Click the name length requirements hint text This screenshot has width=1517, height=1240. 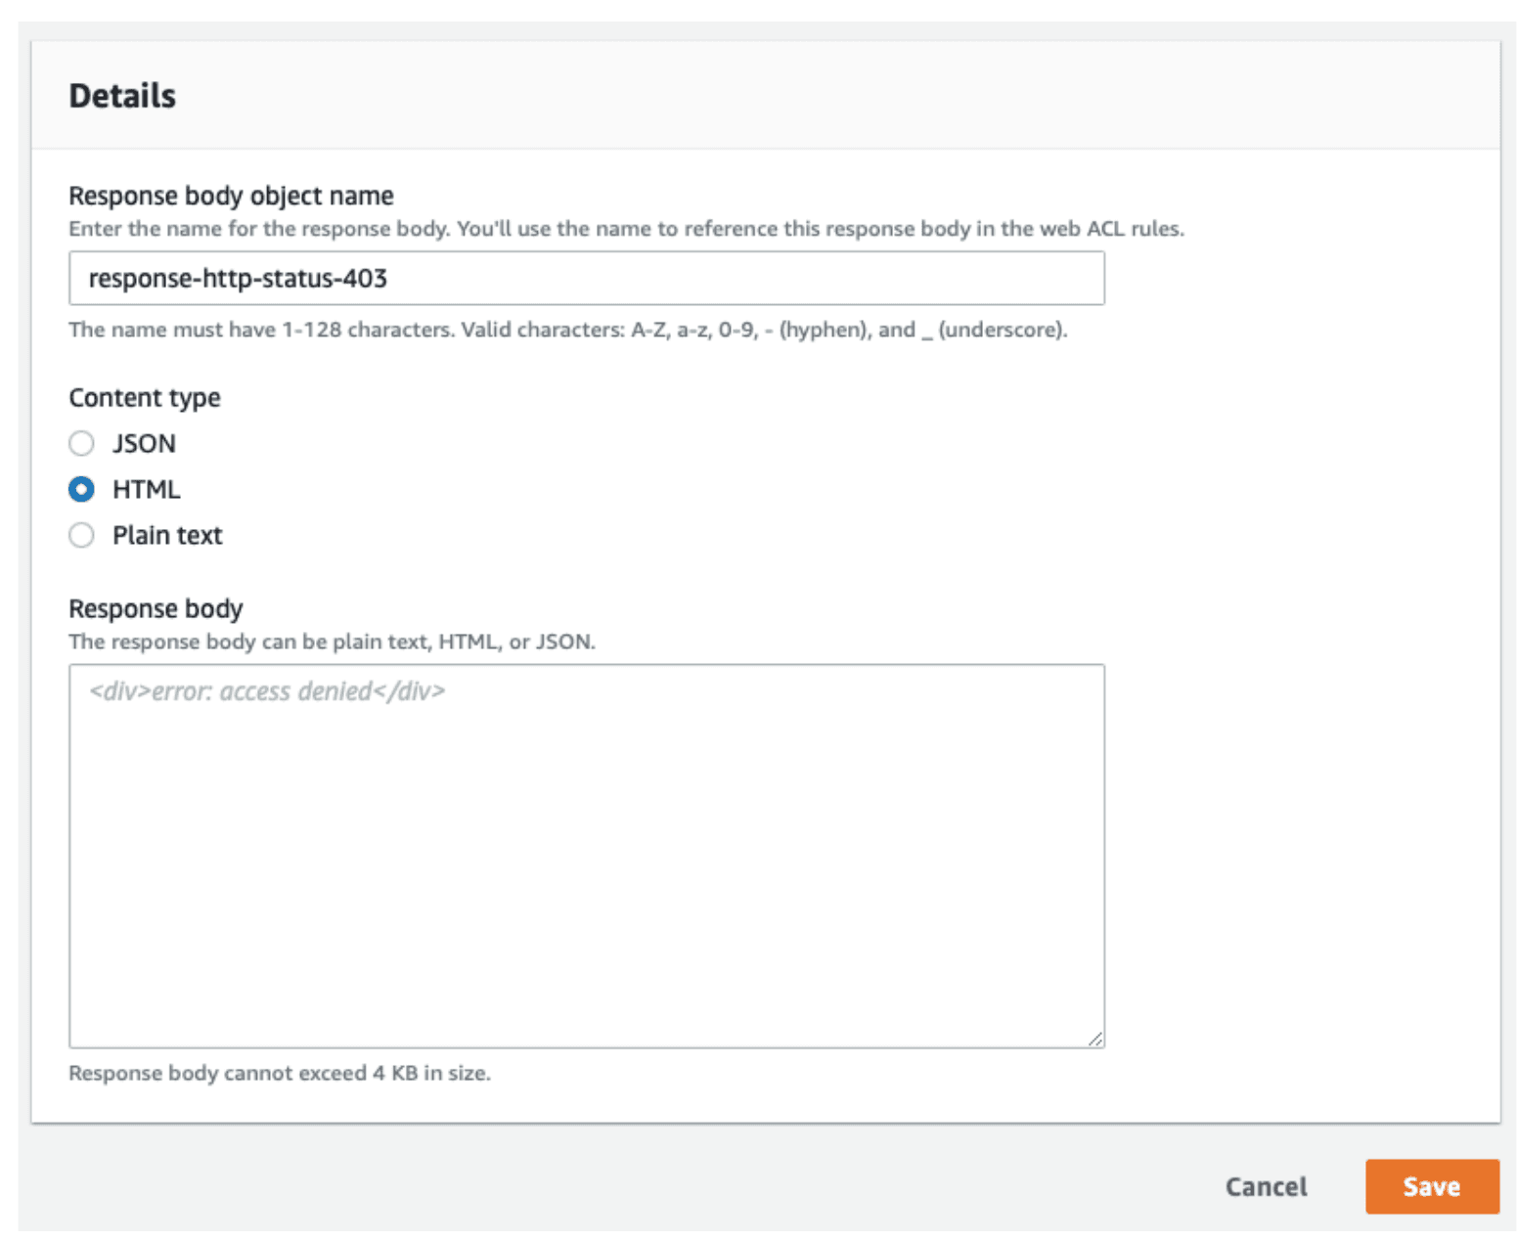(x=567, y=330)
